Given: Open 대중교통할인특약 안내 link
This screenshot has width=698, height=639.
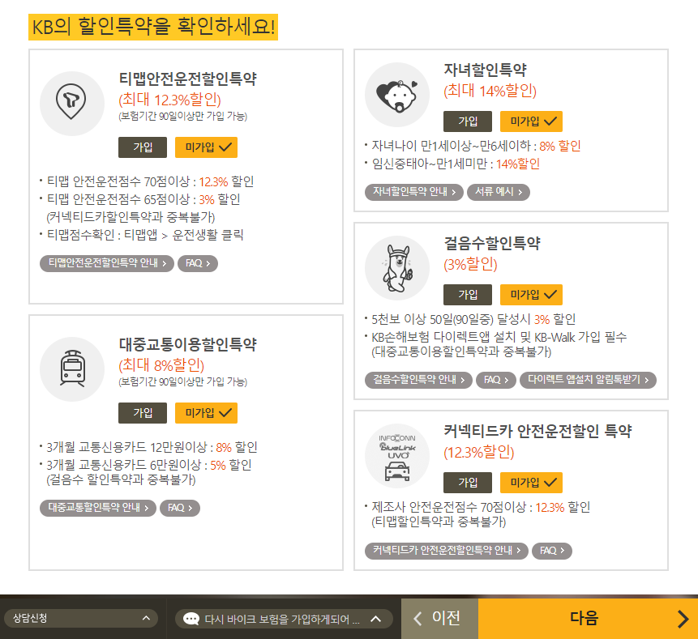Looking at the screenshot, I should click(98, 508).
